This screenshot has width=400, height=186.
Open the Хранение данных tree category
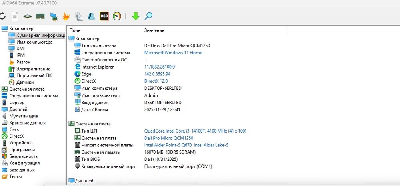coord(27,123)
